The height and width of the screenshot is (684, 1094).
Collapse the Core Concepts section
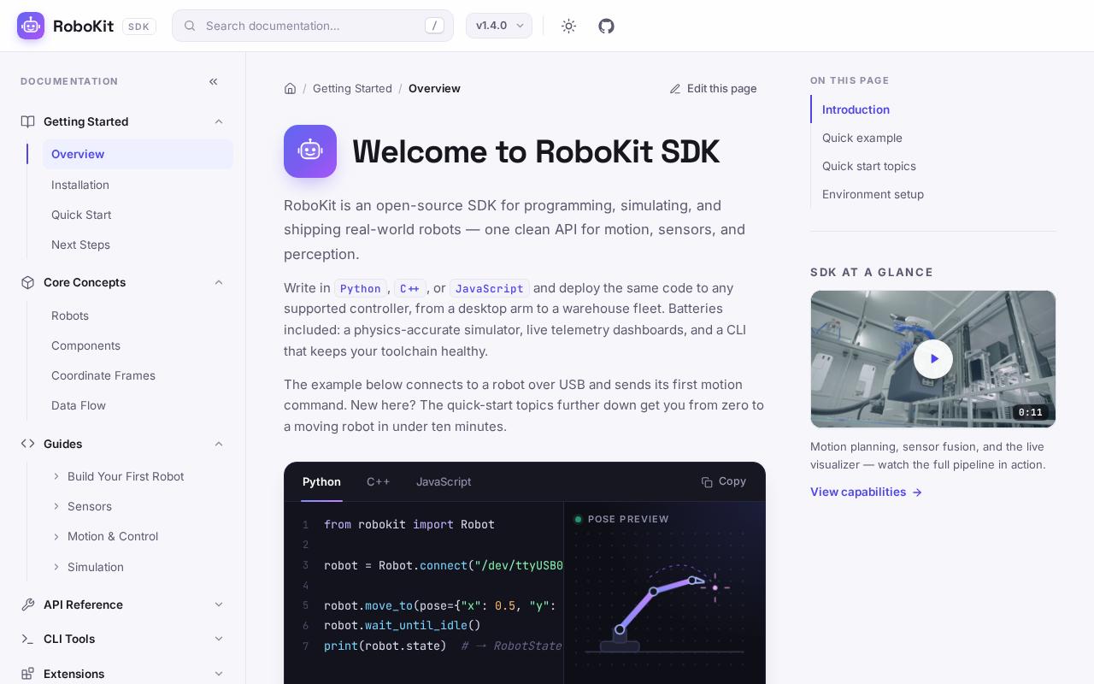[219, 282]
